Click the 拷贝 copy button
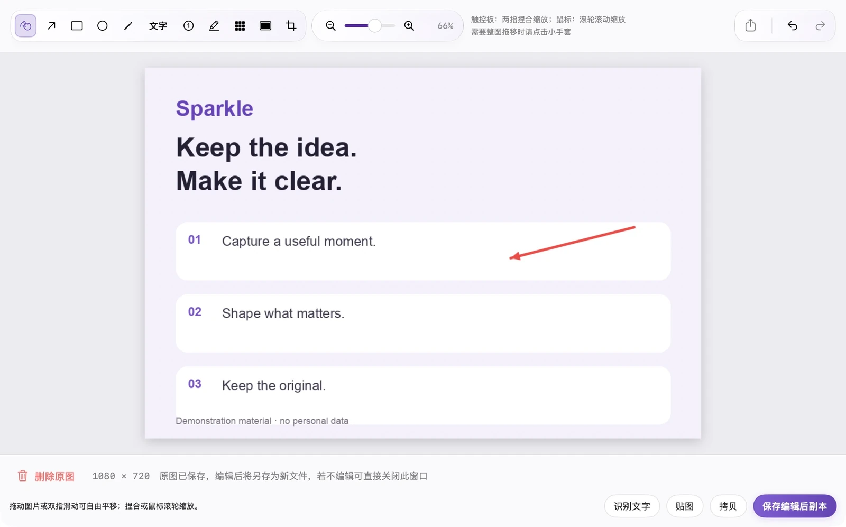 [x=728, y=506]
